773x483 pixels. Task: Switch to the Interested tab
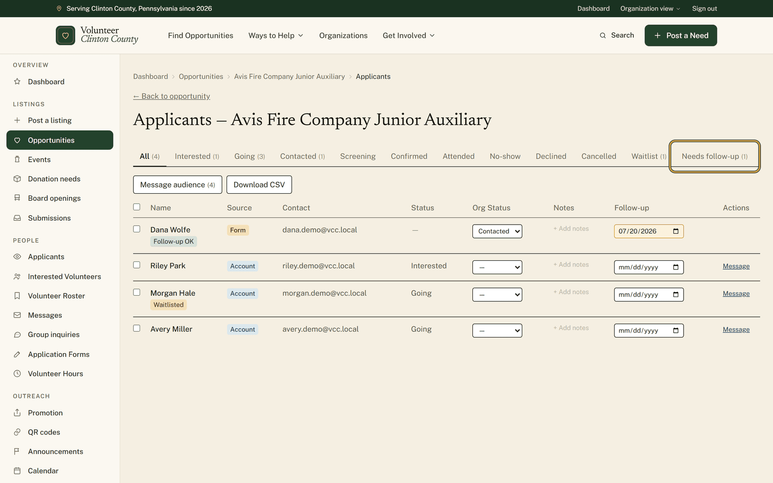click(197, 156)
